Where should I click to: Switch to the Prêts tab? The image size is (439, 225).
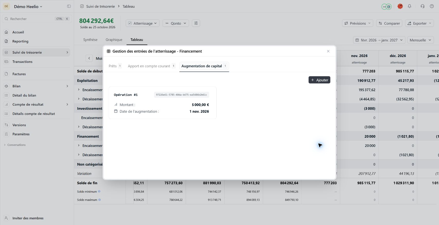pyautogui.click(x=115, y=66)
